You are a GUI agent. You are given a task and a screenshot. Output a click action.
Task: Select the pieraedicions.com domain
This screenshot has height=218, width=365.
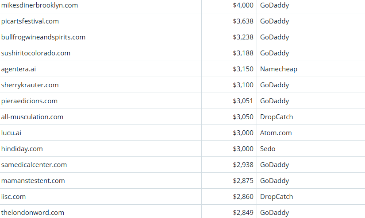[29, 101]
